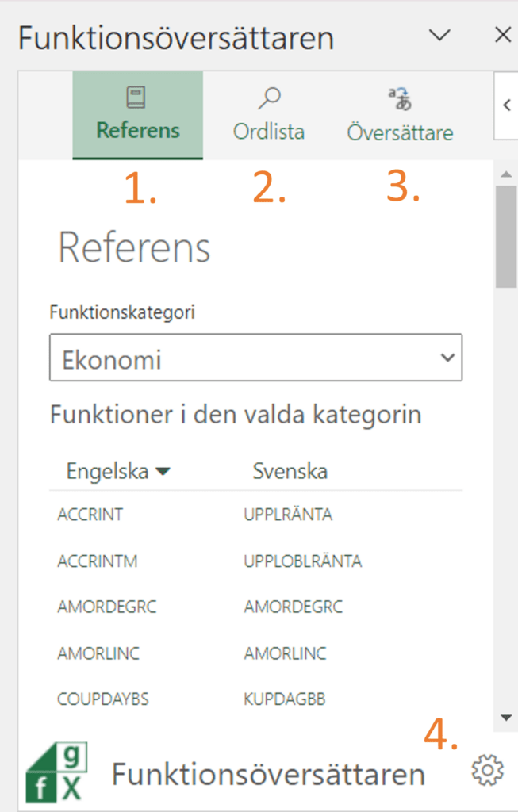Image resolution: width=518 pixels, height=812 pixels.
Task: Open the pane options chevron at top
Action: click(439, 35)
